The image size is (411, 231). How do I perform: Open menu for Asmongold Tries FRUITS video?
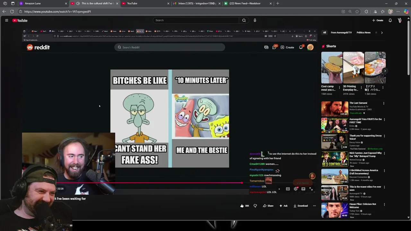click(x=384, y=120)
